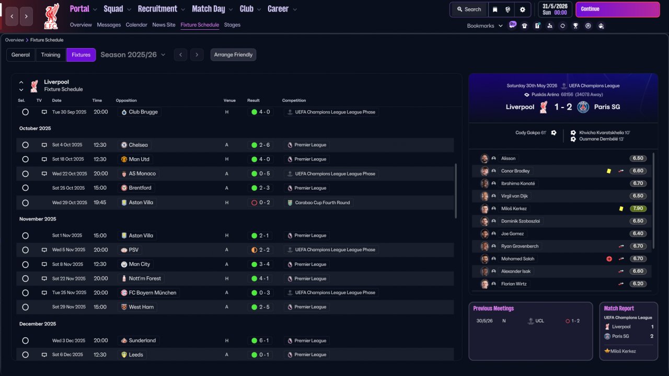Expand the Portal menu dropdown
The height and width of the screenshot is (376, 669).
coord(95,9)
